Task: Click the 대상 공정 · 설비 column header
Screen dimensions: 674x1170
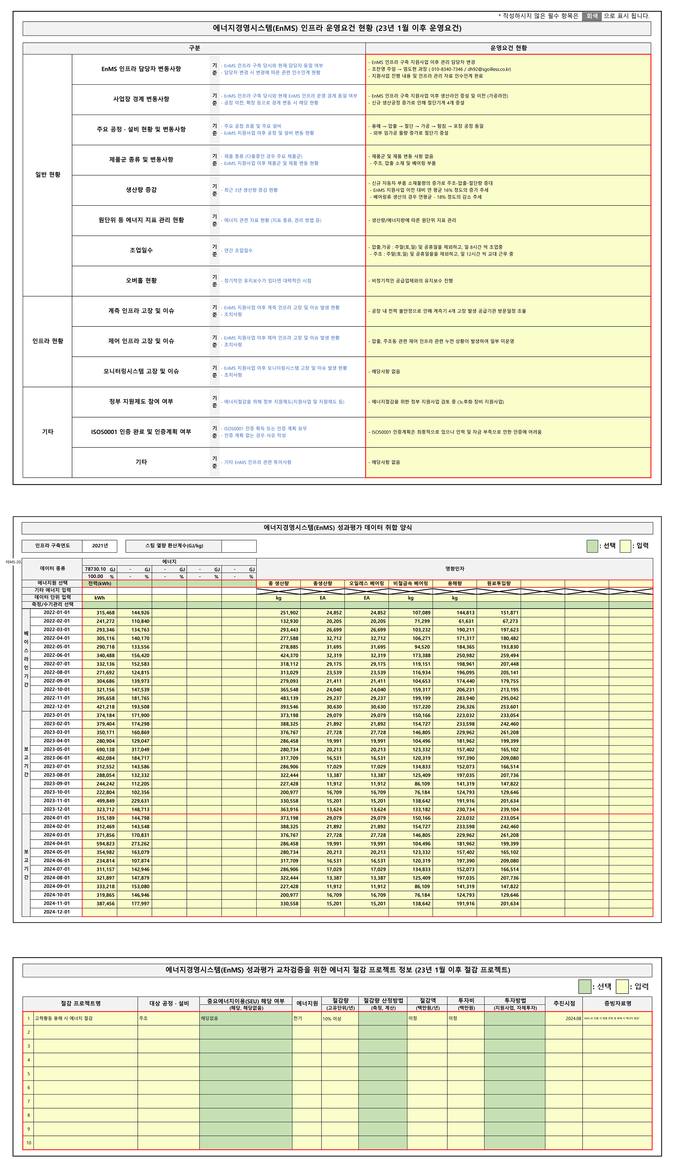Action: [x=168, y=1003]
